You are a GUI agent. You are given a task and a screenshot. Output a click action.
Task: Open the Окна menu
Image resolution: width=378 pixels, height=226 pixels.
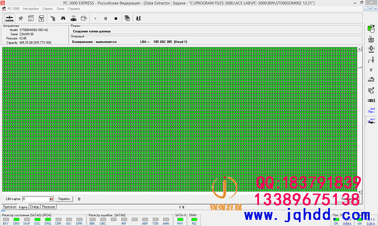tap(60, 9)
